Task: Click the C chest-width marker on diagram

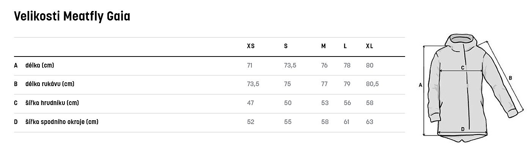Action: (x=462, y=68)
